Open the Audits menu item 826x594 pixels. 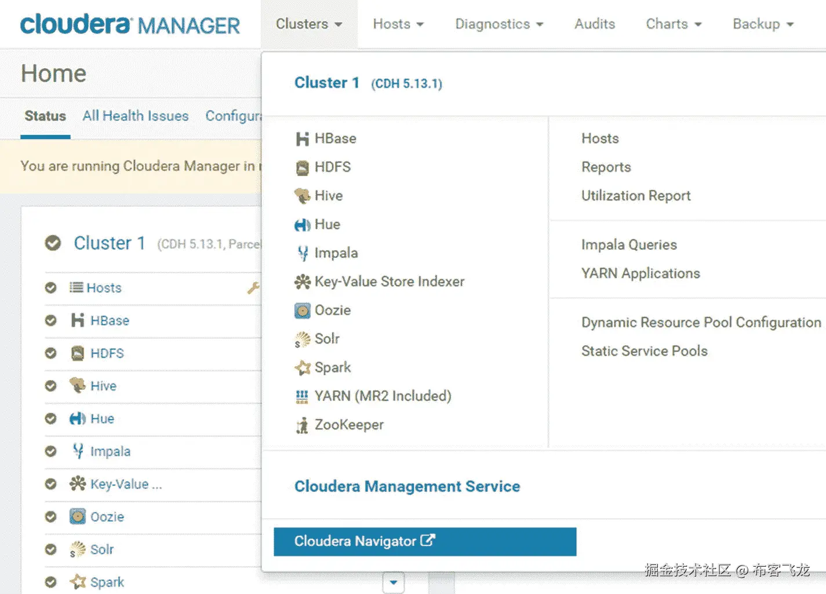[595, 24]
